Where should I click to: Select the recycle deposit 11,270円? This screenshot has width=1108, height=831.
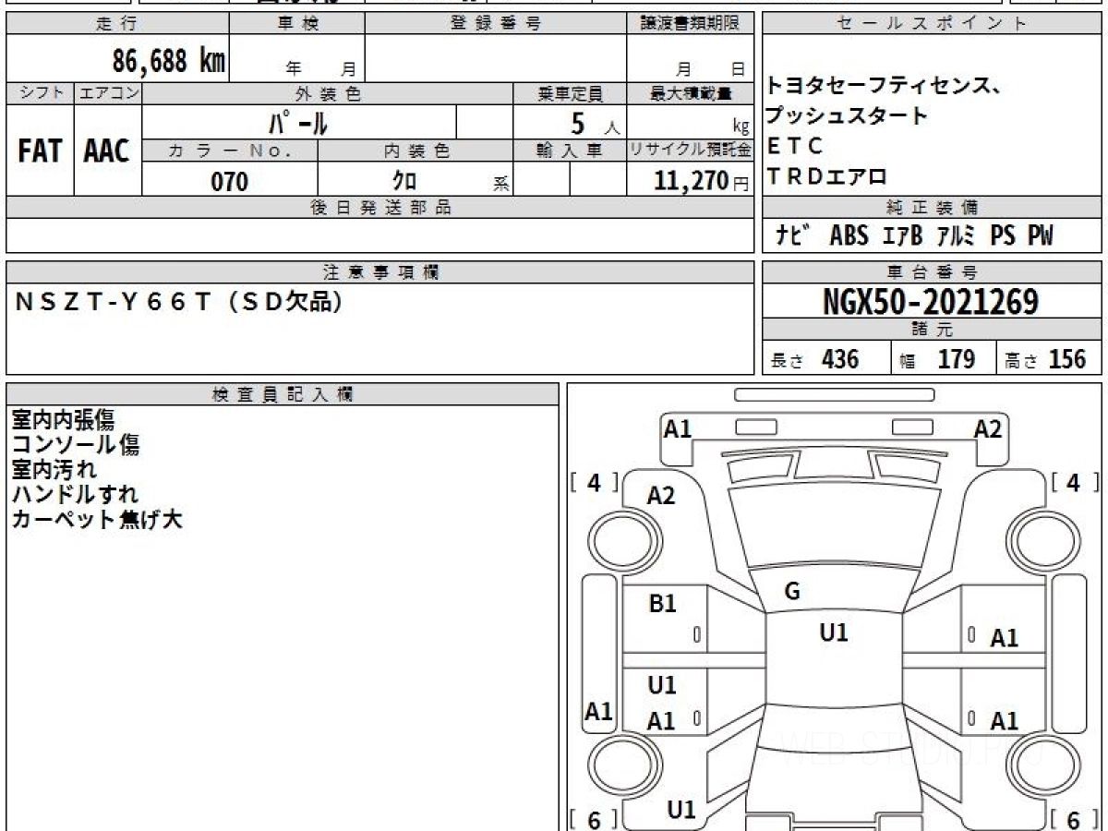(701, 182)
